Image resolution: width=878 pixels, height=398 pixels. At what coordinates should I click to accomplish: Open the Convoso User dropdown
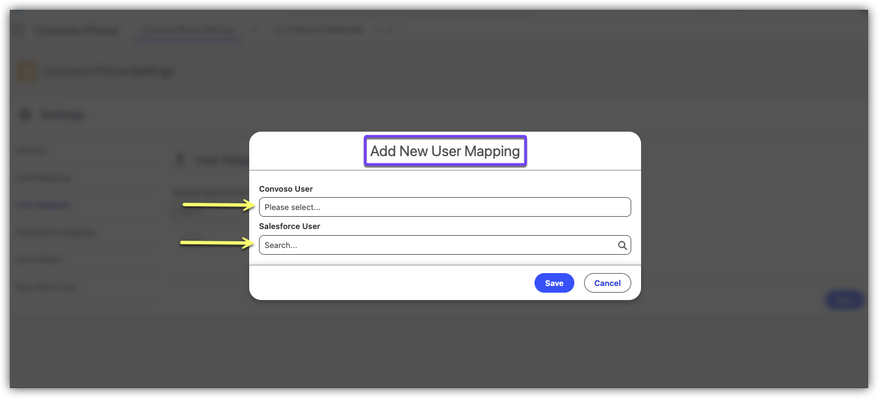(x=445, y=207)
